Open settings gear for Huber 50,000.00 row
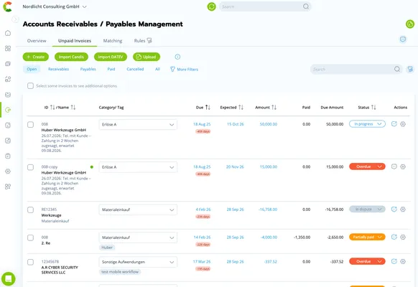This screenshot has height=287, width=418. coord(403,124)
